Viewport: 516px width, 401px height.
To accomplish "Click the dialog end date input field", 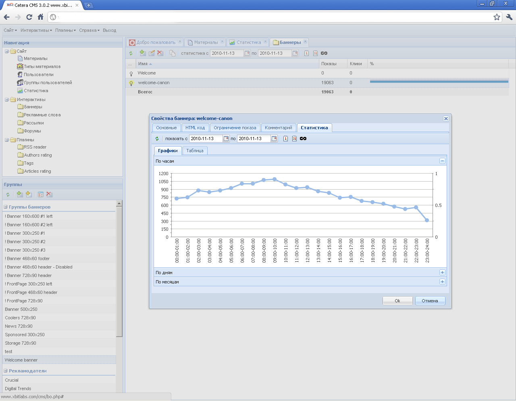I will tap(254, 139).
